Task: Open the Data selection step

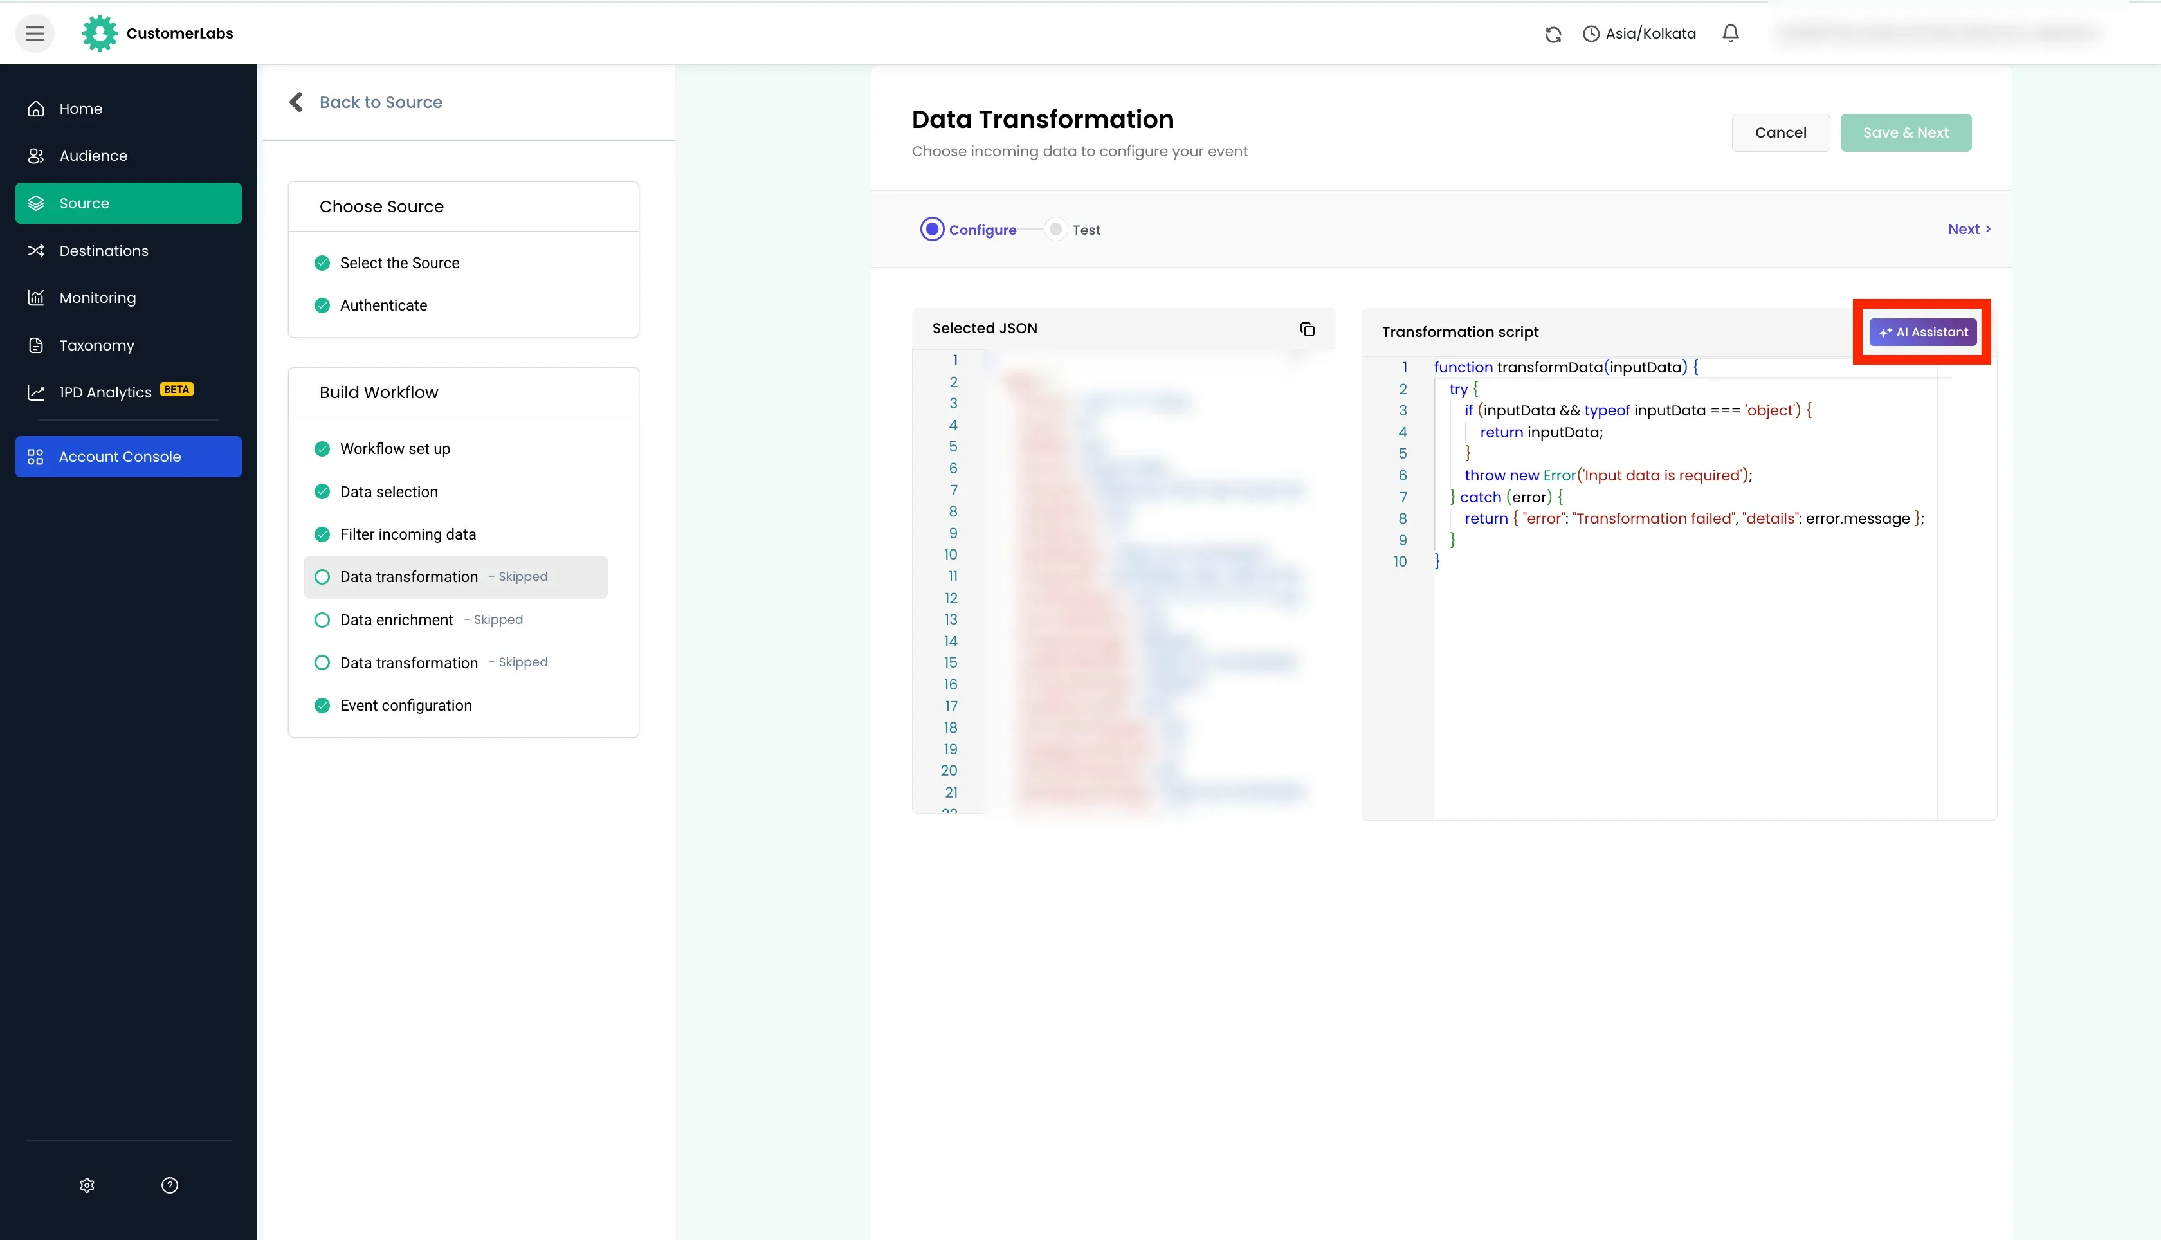Action: (x=388, y=492)
